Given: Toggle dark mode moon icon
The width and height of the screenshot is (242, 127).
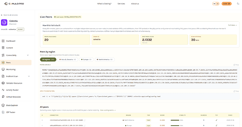Looking at the screenshot, I should (238, 3).
